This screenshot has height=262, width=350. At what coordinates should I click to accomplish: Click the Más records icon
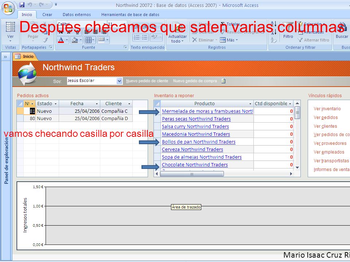[x=222, y=40]
